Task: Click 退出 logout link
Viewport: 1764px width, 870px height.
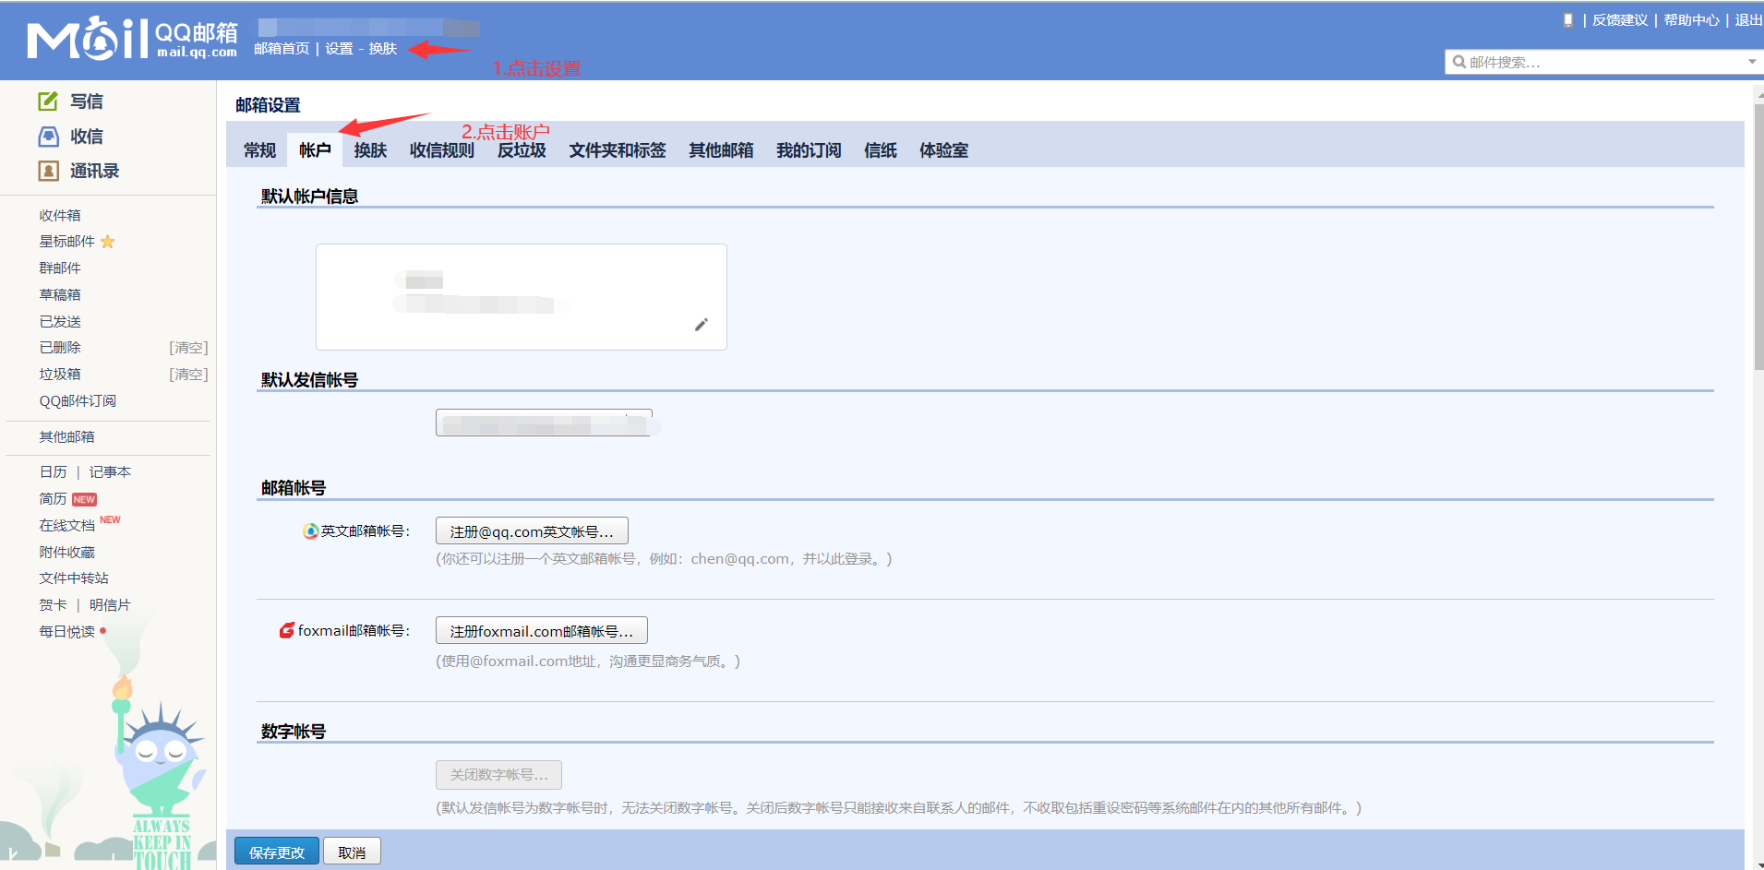Action: (x=1748, y=20)
